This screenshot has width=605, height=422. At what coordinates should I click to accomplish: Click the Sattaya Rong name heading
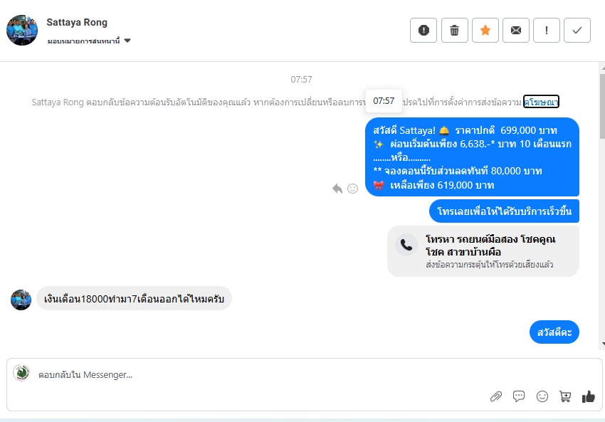click(x=77, y=22)
